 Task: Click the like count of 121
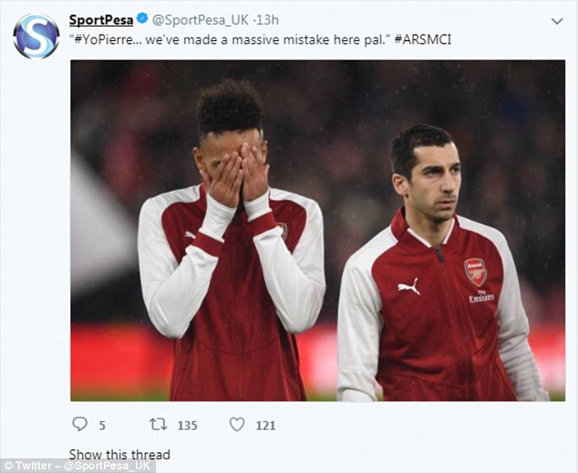pyautogui.click(x=266, y=425)
